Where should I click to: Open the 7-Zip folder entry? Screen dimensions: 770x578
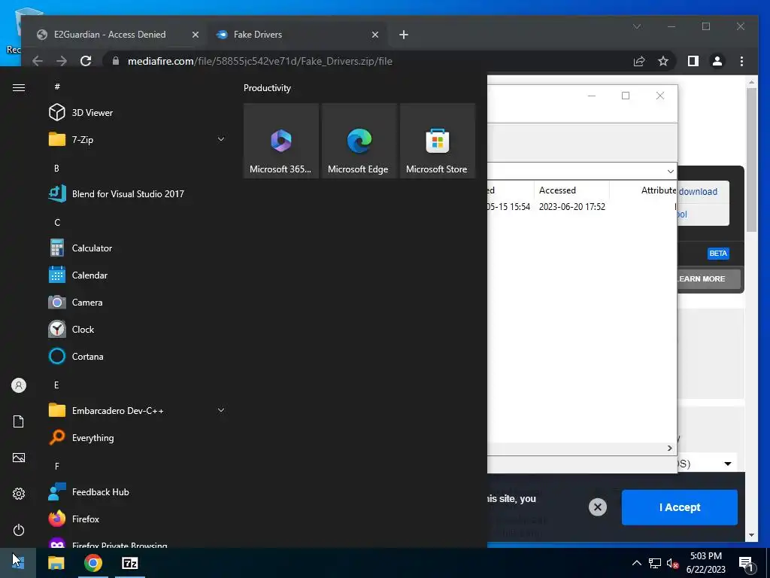coord(135,139)
